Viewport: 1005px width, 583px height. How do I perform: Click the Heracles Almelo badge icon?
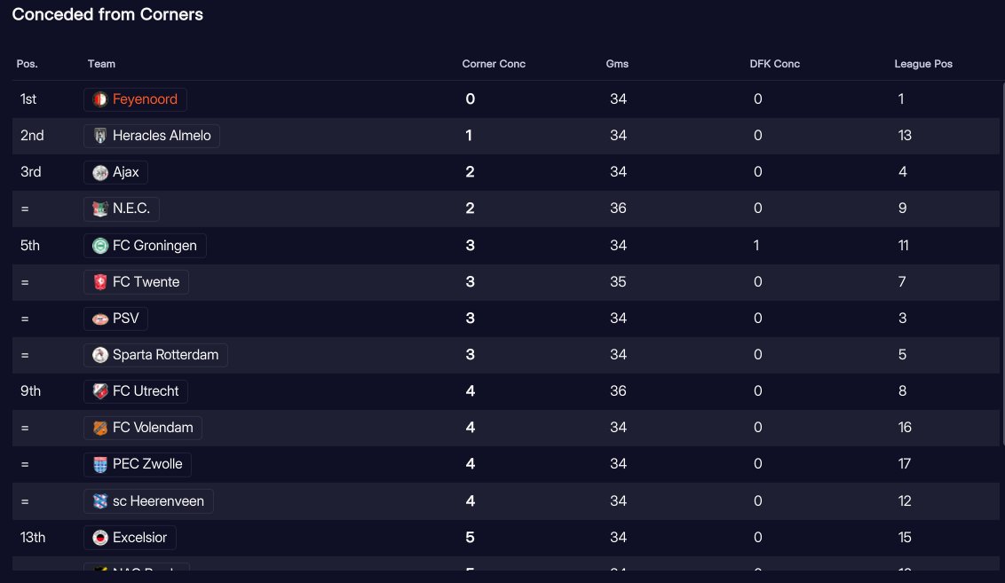pos(100,136)
